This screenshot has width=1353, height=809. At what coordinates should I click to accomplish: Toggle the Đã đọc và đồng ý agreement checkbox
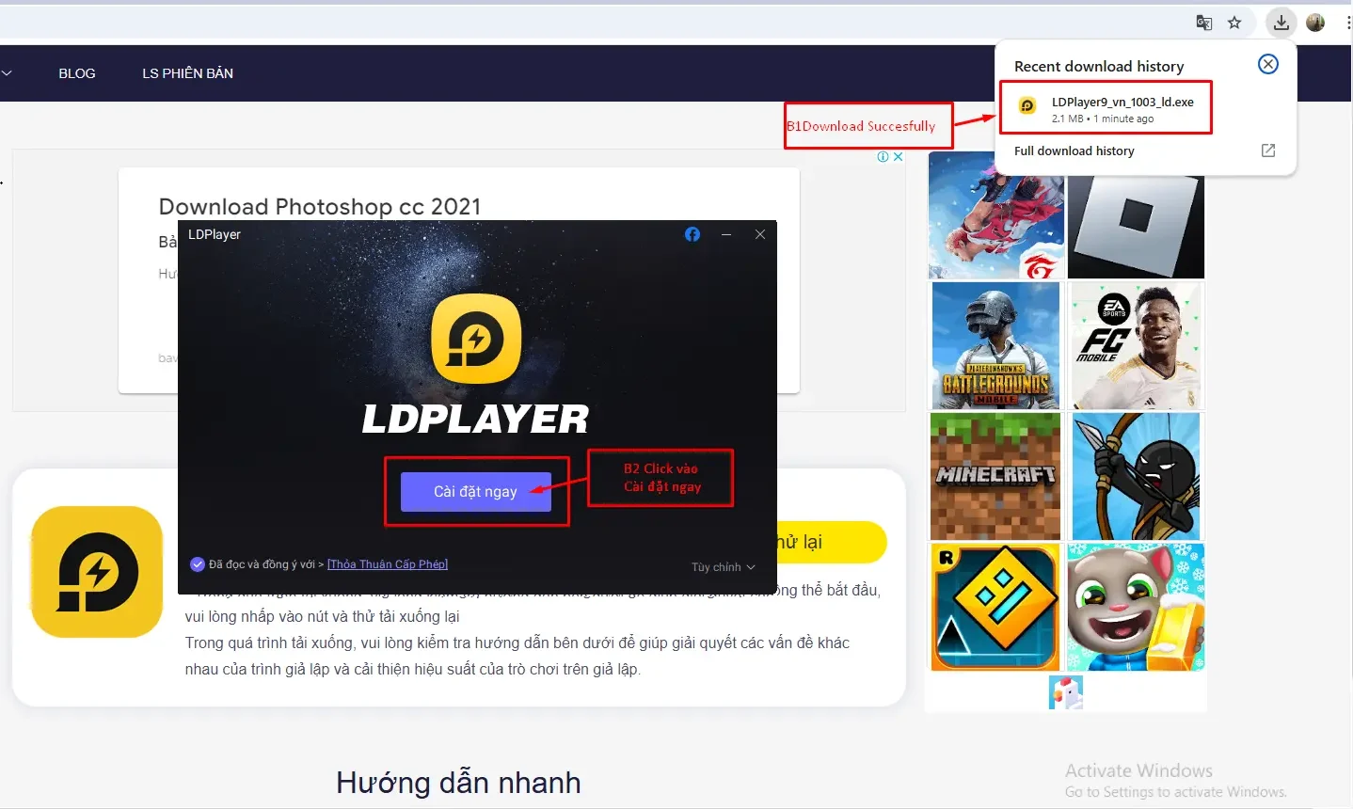click(198, 564)
